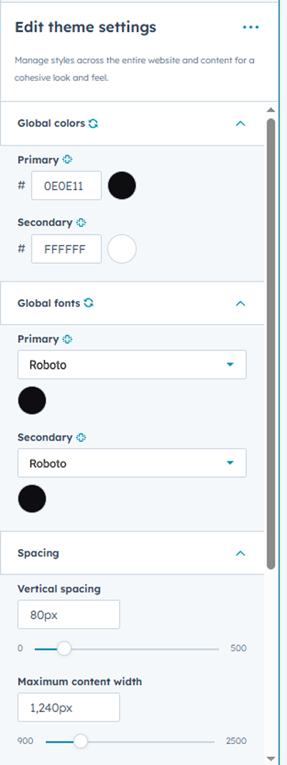Click the Maximum content width slider handle
This screenshot has height=765, width=287.
point(80,742)
